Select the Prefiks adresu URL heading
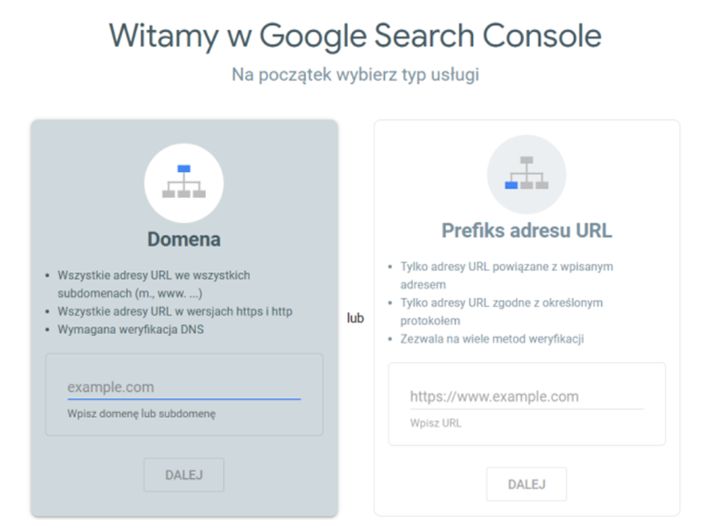Viewport: 709px width, 529px height. (526, 230)
